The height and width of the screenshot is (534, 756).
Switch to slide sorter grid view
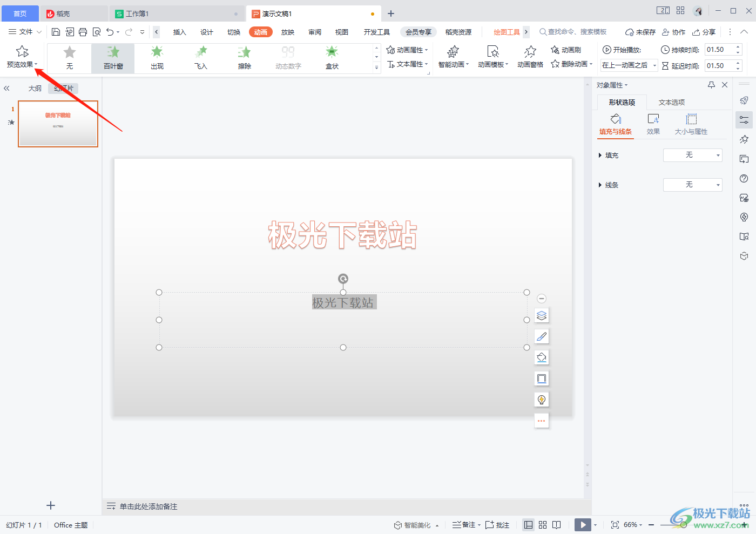[543, 525]
